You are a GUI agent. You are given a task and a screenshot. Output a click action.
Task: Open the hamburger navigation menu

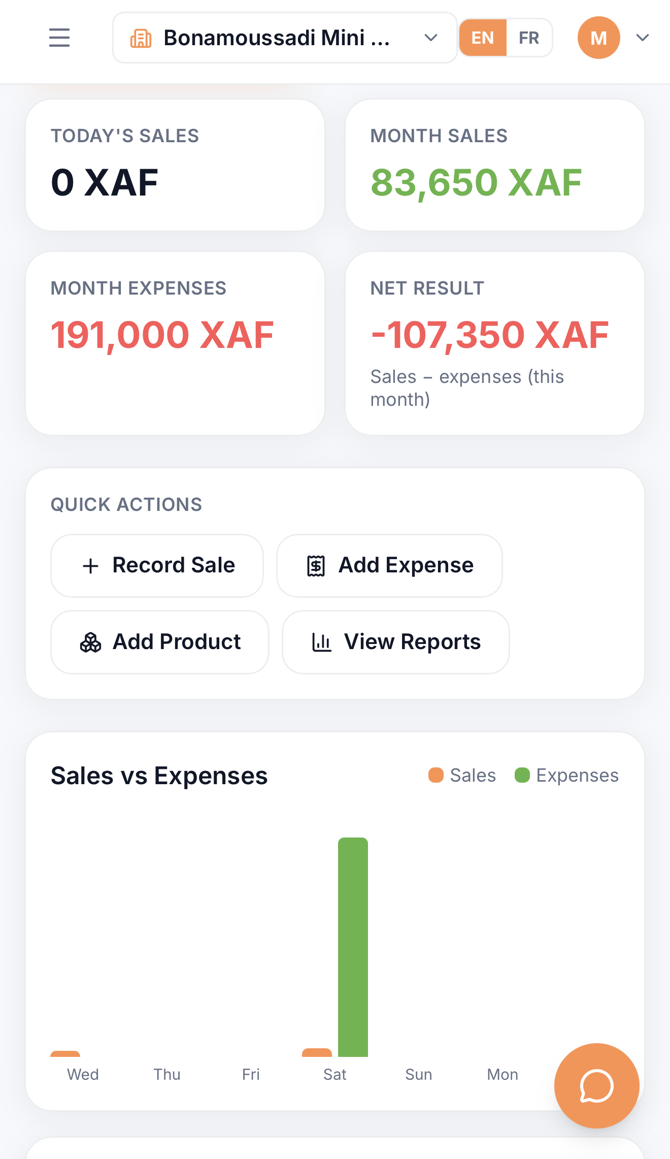59,38
